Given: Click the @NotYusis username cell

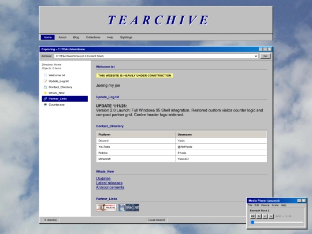Looking at the screenshot, I should coord(221,147).
